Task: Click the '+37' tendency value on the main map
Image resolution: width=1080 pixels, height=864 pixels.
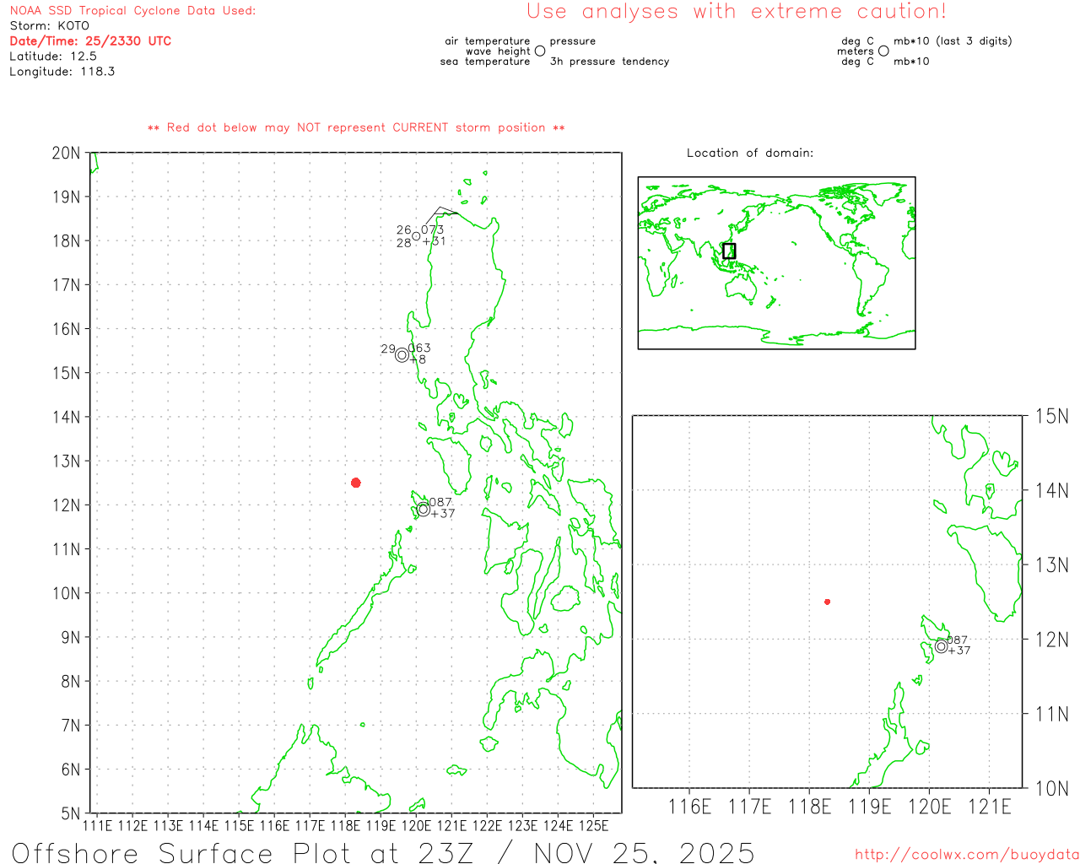Action: 443,513
